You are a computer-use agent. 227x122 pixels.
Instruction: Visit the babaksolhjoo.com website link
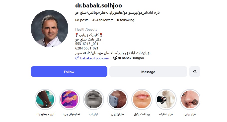94,58
